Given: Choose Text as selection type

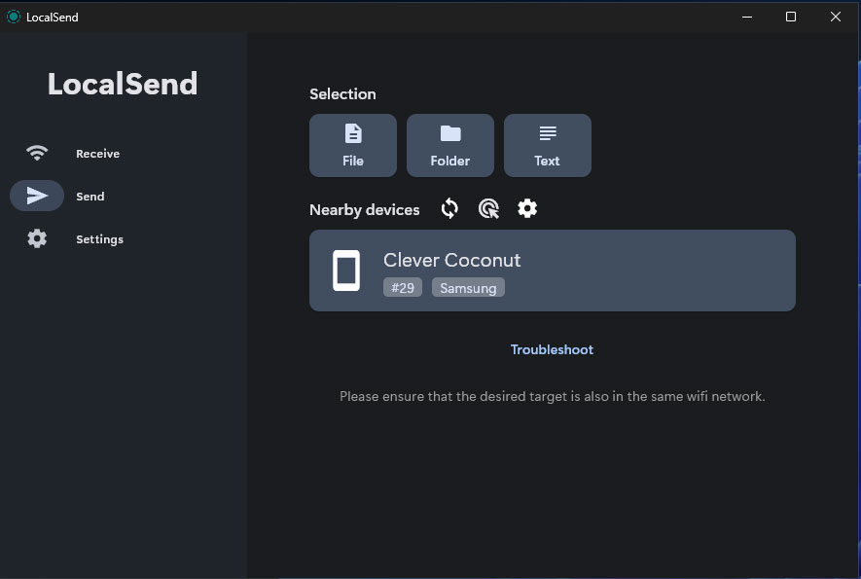Looking at the screenshot, I should pyautogui.click(x=548, y=146).
